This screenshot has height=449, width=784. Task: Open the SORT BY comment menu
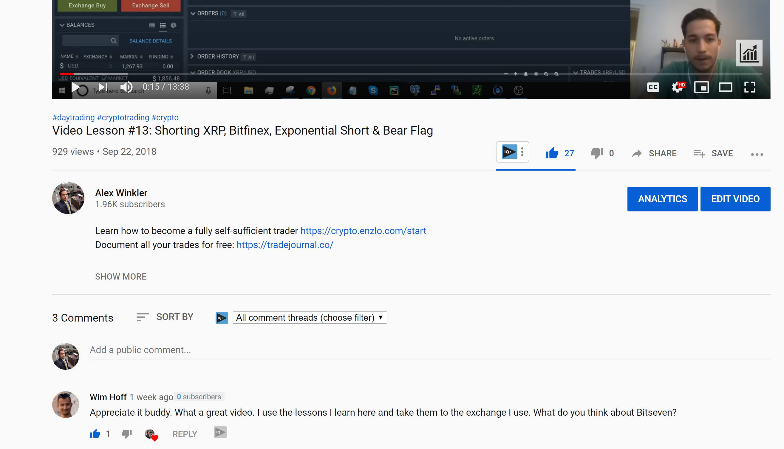(x=165, y=317)
